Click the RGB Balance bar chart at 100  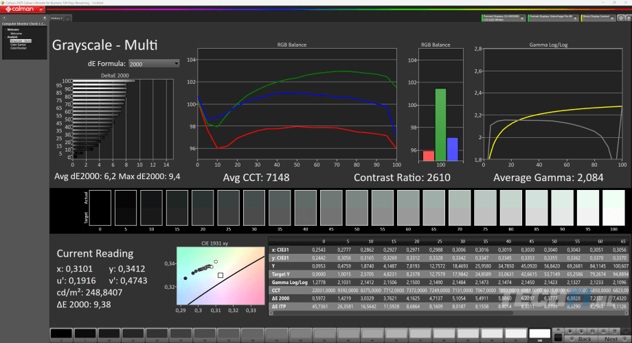(441, 105)
